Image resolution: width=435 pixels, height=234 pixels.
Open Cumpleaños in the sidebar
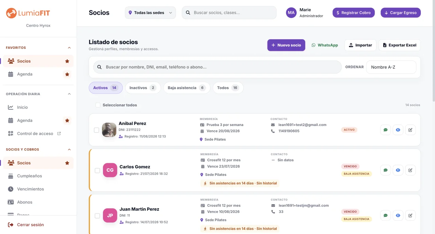[x=38, y=176]
